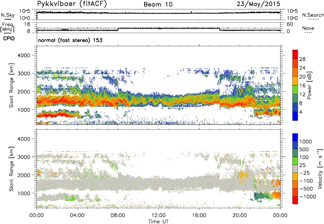
Task: Pick the light green segment of Power color bar
Action: point(295,90)
